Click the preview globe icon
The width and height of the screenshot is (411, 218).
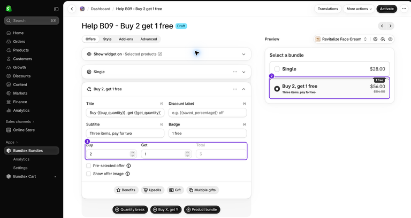tap(375, 39)
